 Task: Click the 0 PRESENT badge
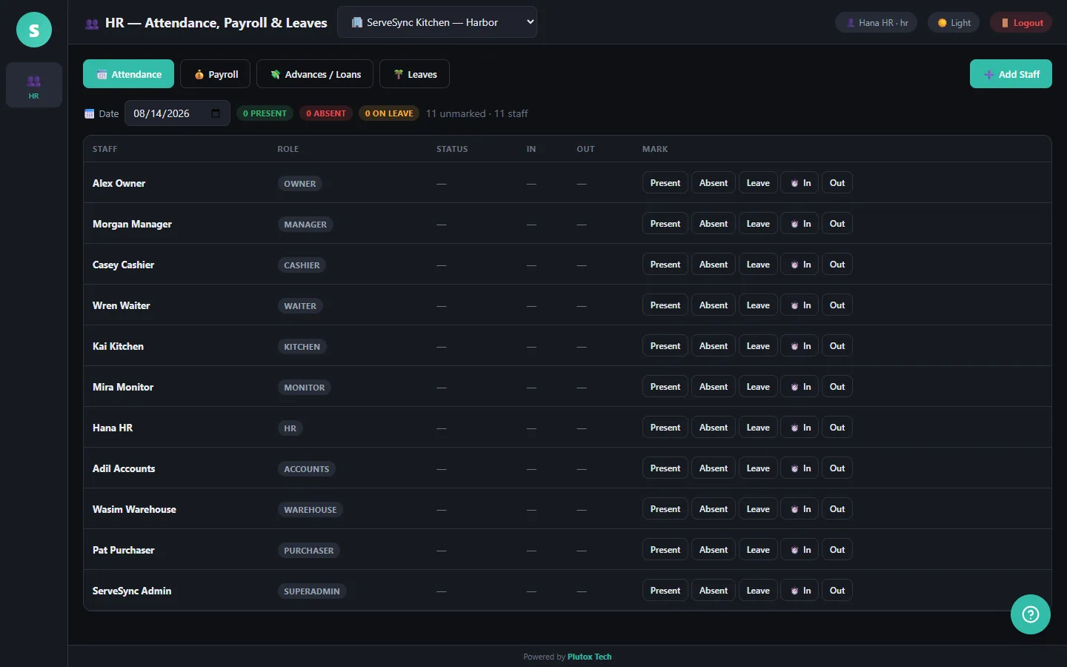point(265,113)
